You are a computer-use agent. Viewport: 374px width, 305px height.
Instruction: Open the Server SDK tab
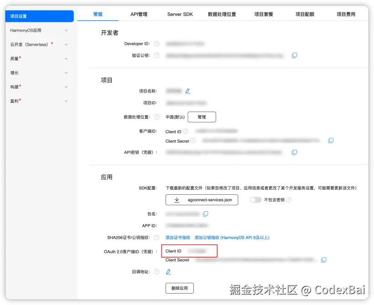(x=180, y=14)
